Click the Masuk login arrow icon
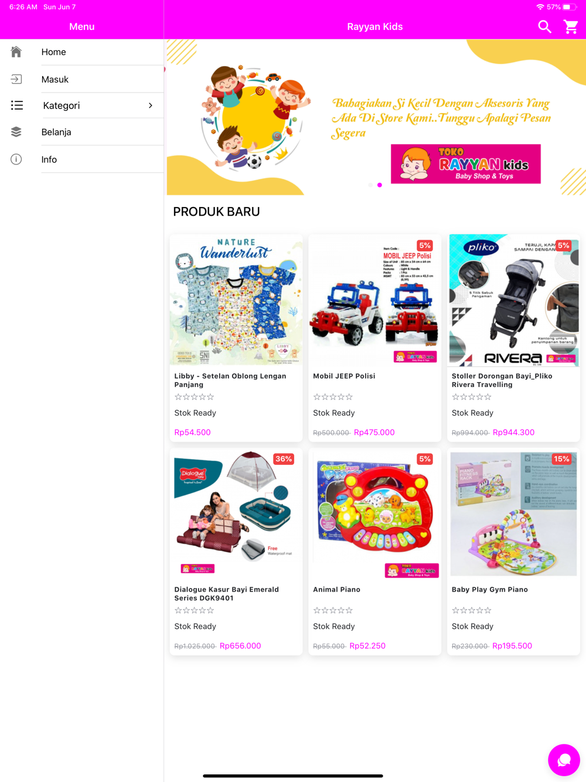 coord(16,79)
